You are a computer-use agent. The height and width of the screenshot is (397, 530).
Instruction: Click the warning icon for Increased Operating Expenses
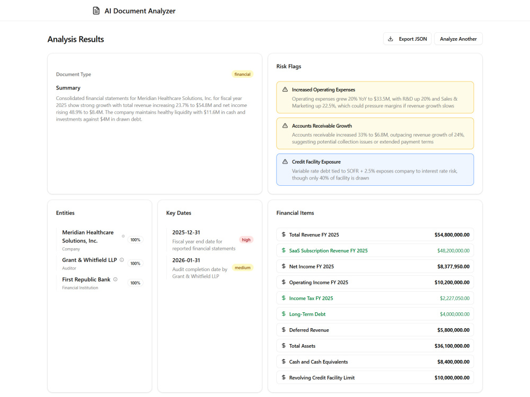285,89
